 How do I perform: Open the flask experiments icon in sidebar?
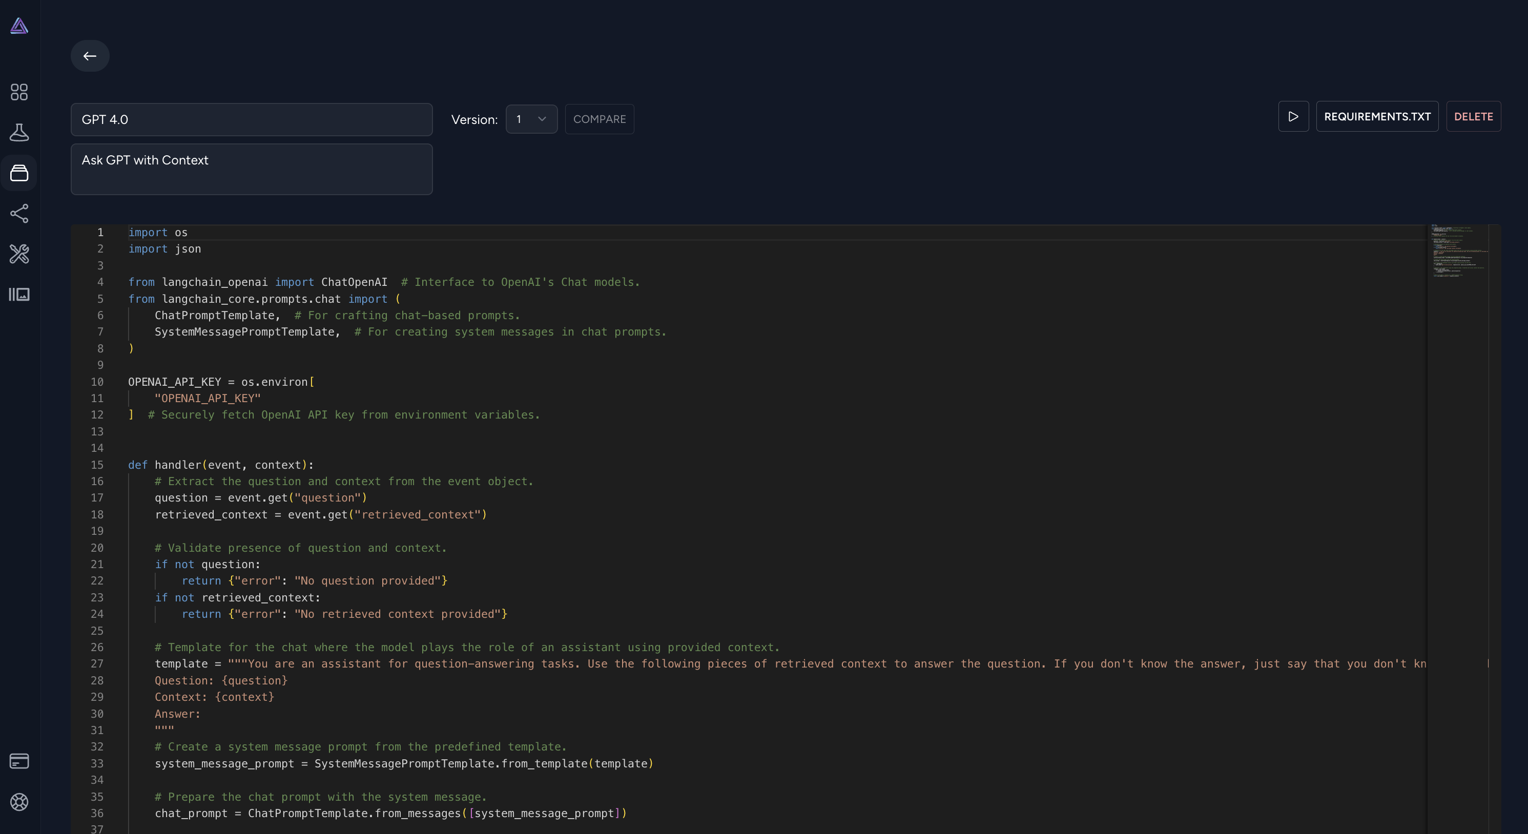(19, 132)
